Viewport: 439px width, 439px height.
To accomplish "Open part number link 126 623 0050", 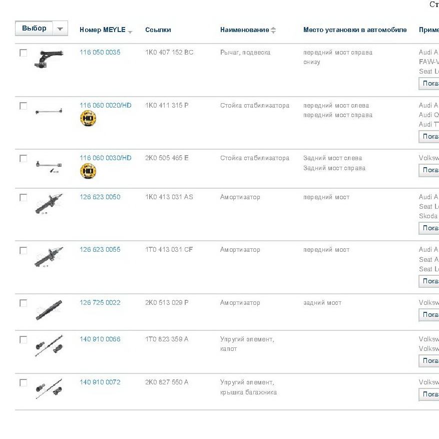I will [100, 197].
